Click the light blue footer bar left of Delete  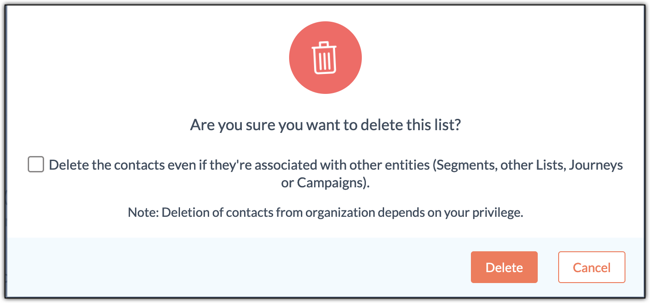(227, 268)
